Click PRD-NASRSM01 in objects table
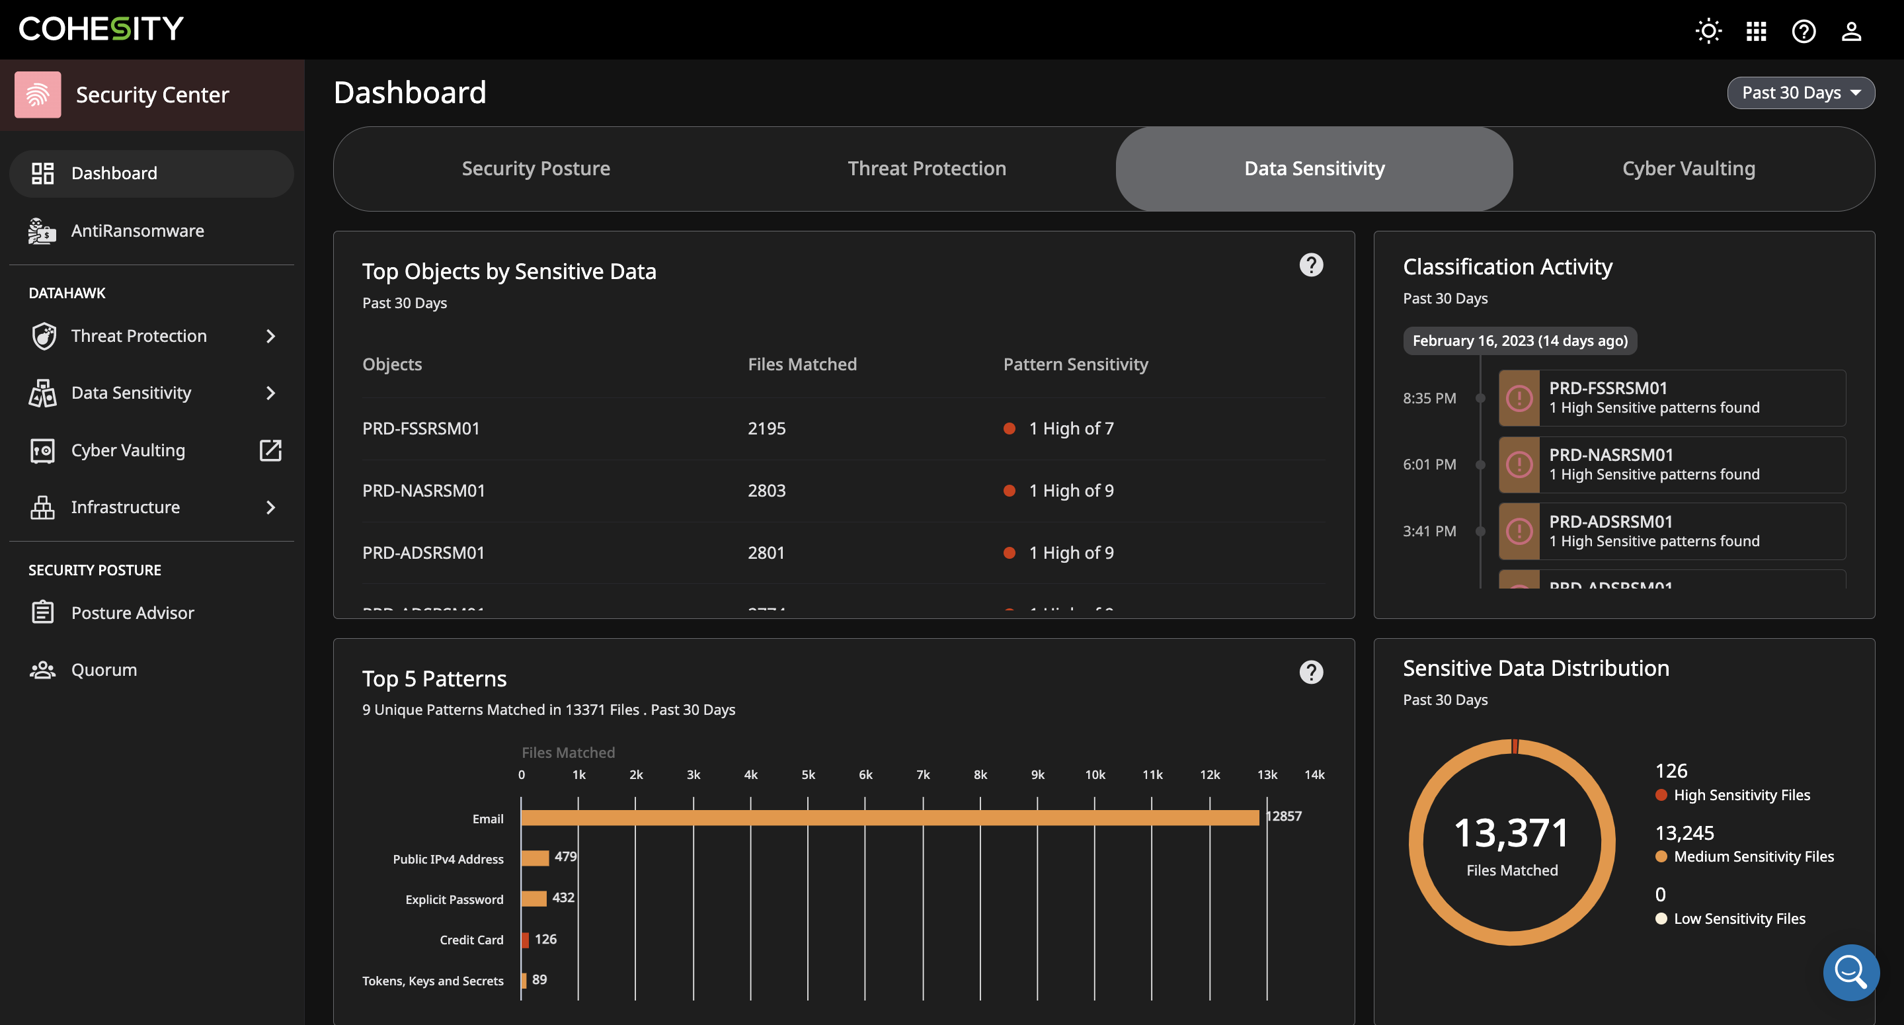 click(x=424, y=490)
